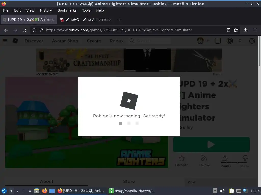Open the network tray icon

(239, 191)
